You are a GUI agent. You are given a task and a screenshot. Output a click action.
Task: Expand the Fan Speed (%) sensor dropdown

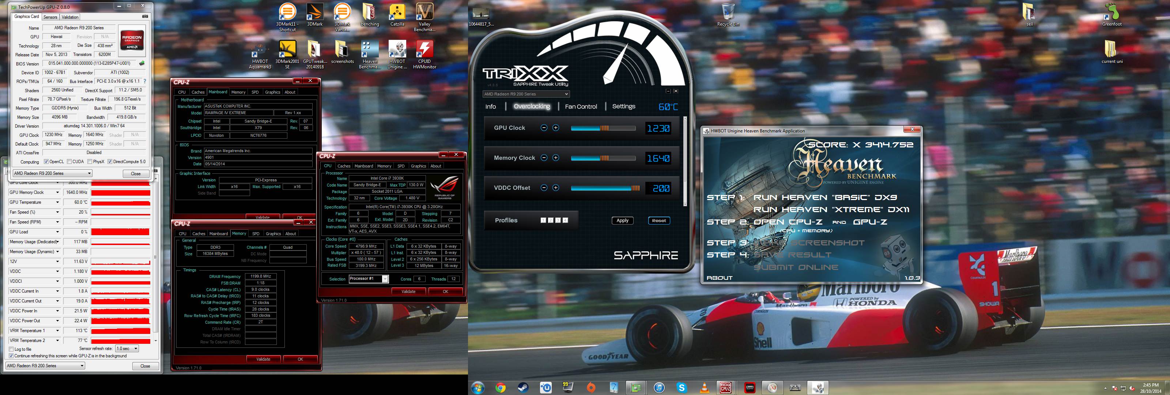click(x=57, y=212)
